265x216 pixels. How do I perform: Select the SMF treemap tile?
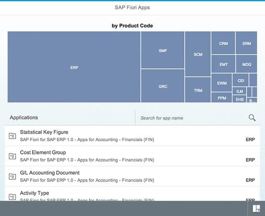(163, 50)
